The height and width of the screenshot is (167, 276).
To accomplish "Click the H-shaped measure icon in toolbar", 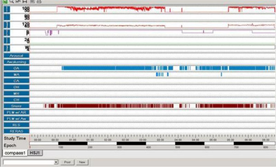I will (x=25, y=1).
